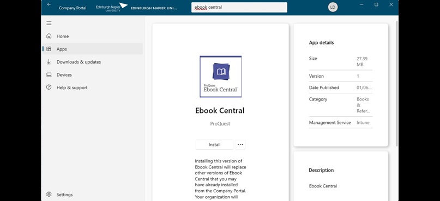
Task: Click the App details heading
Action: click(321, 42)
